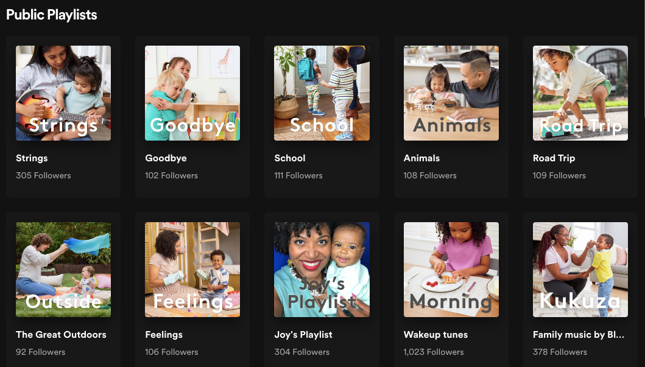Open the Wakeup tunes title link
The height and width of the screenshot is (367, 645).
pyautogui.click(x=435, y=335)
